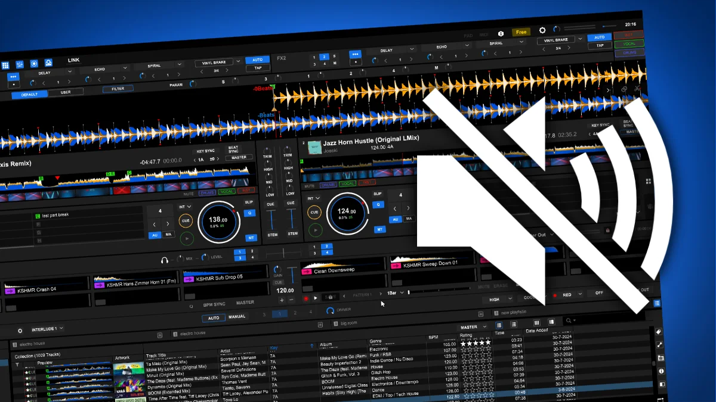
Task: Click the TAP button in the left FX panel
Action: 258,67
